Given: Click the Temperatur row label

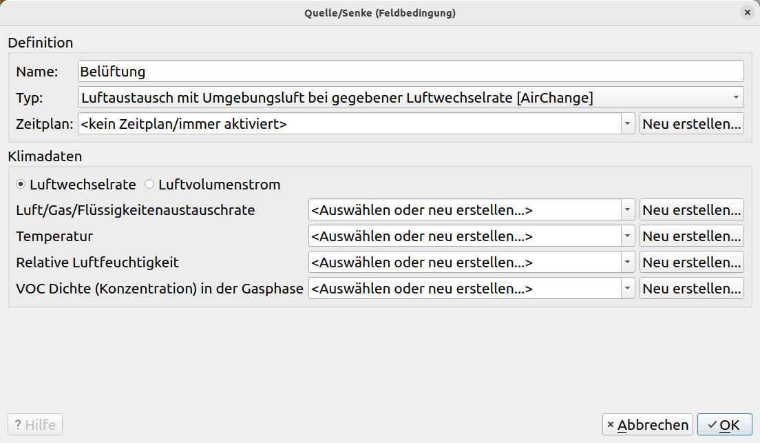Looking at the screenshot, I should (x=54, y=236).
